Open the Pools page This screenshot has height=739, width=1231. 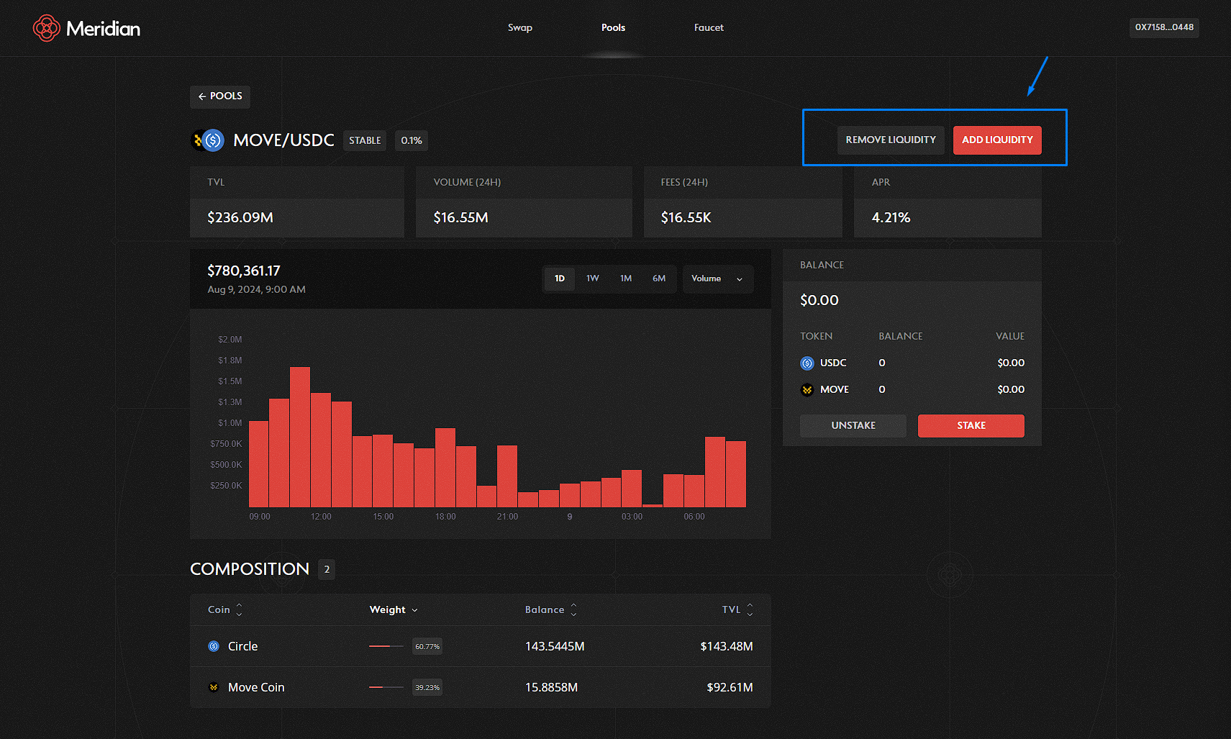point(614,27)
